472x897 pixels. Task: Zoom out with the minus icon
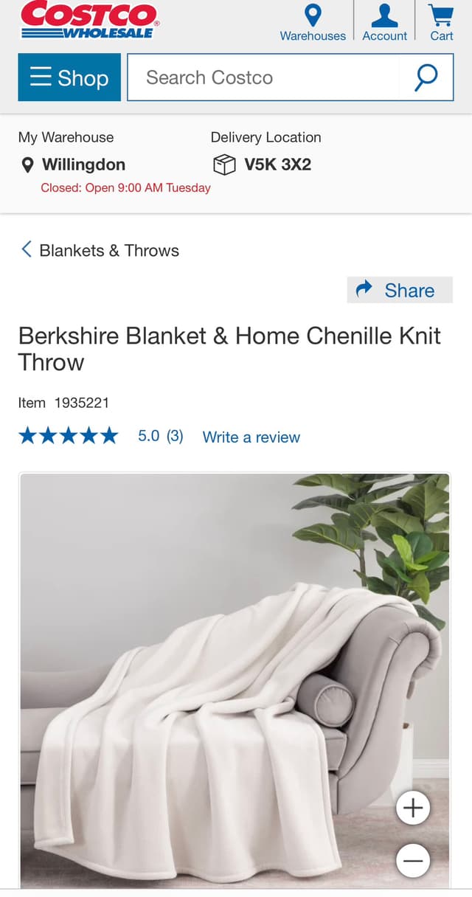pyautogui.click(x=413, y=860)
